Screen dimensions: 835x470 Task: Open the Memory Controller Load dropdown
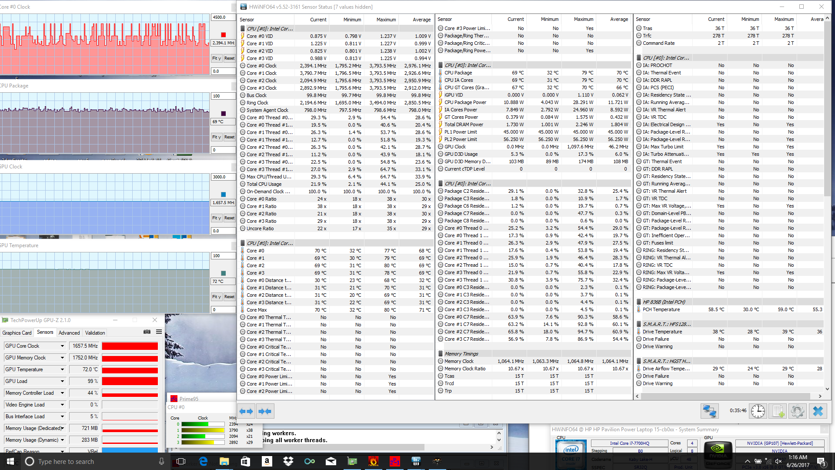pyautogui.click(x=62, y=393)
